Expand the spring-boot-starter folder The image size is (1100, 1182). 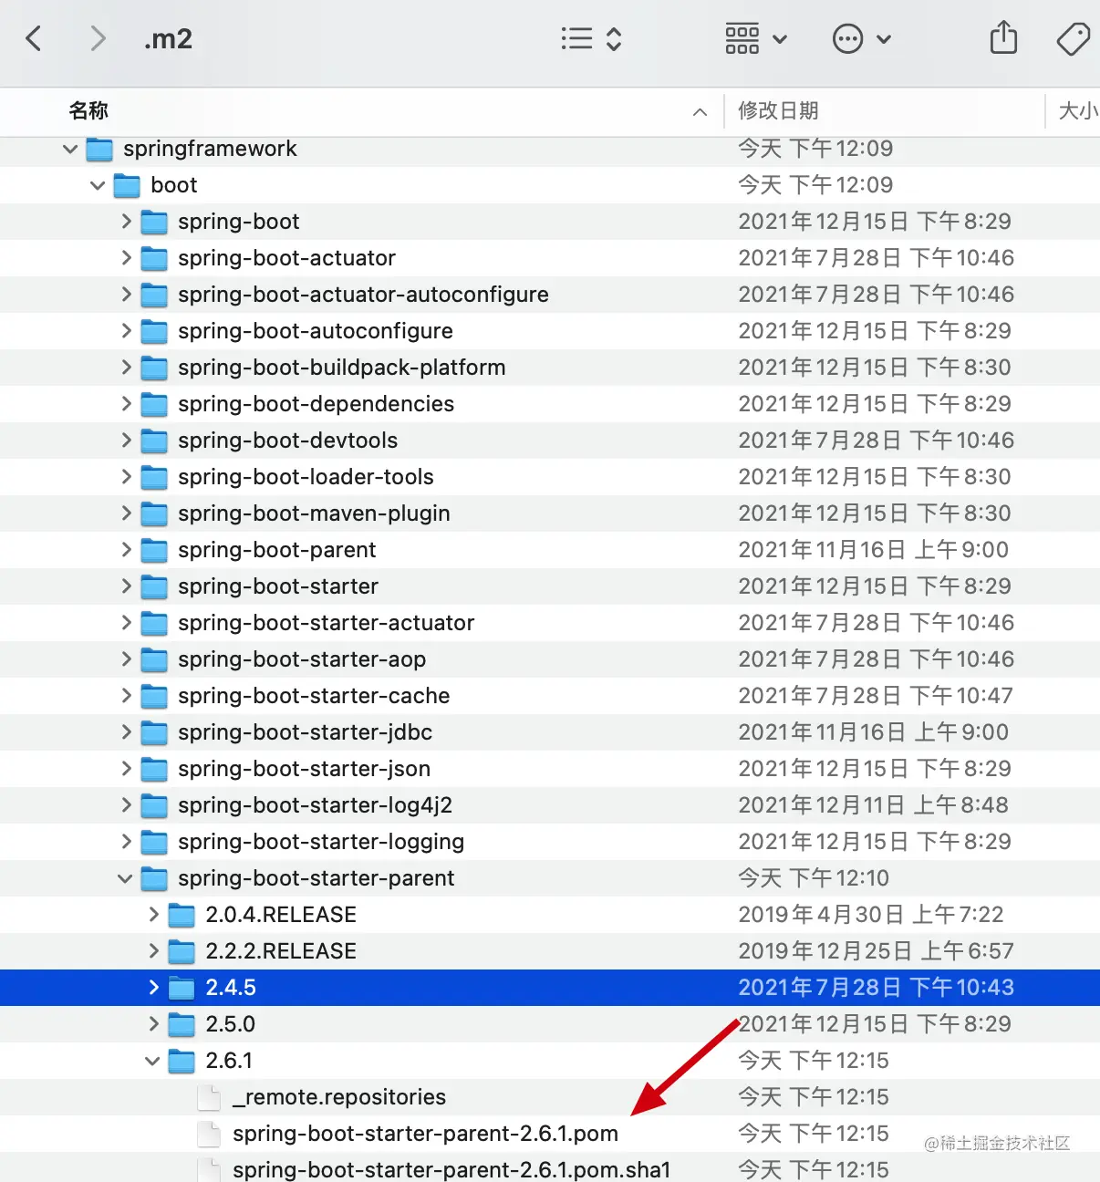126,586
